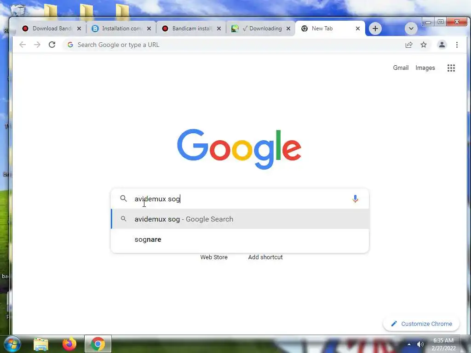Open a new tab with plus button
This screenshot has height=353, width=471.
click(375, 28)
